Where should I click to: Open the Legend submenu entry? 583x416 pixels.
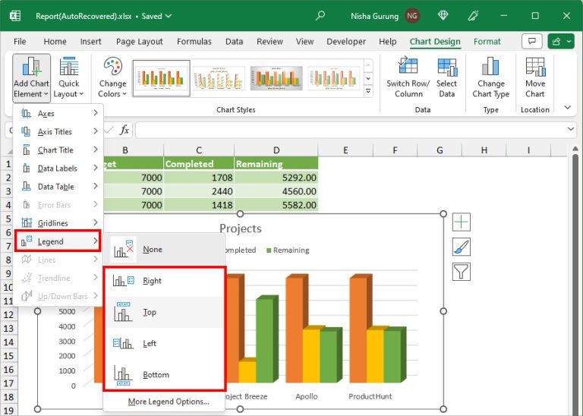click(58, 241)
